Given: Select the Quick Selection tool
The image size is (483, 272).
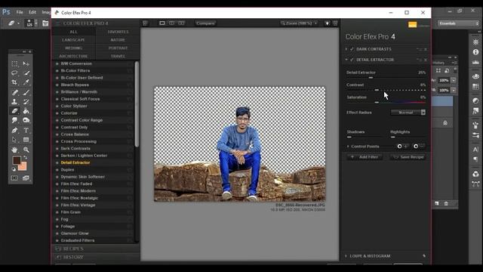Looking at the screenshot, I should [x=26, y=73].
